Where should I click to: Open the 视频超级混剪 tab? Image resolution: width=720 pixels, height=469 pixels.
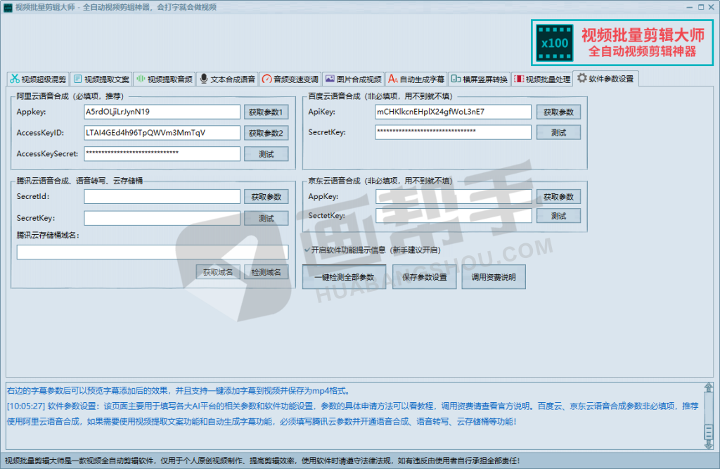click(x=38, y=79)
